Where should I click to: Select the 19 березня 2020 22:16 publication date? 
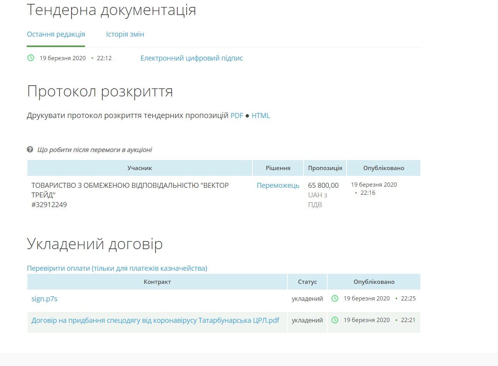tap(374, 189)
